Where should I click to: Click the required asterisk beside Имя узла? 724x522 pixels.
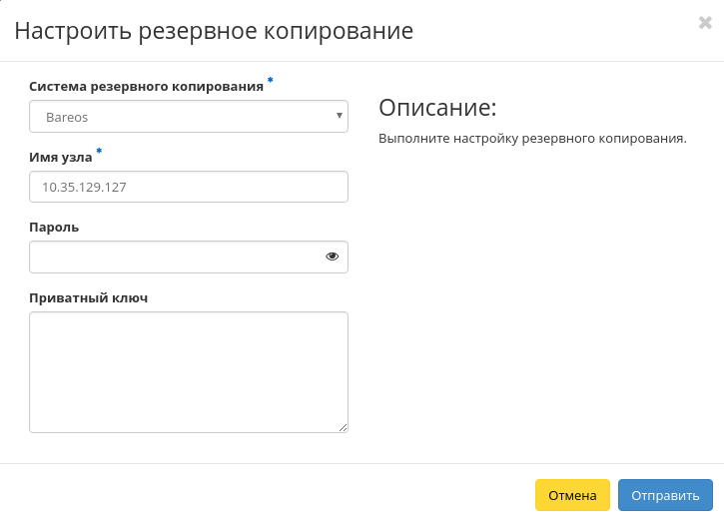pos(99,151)
